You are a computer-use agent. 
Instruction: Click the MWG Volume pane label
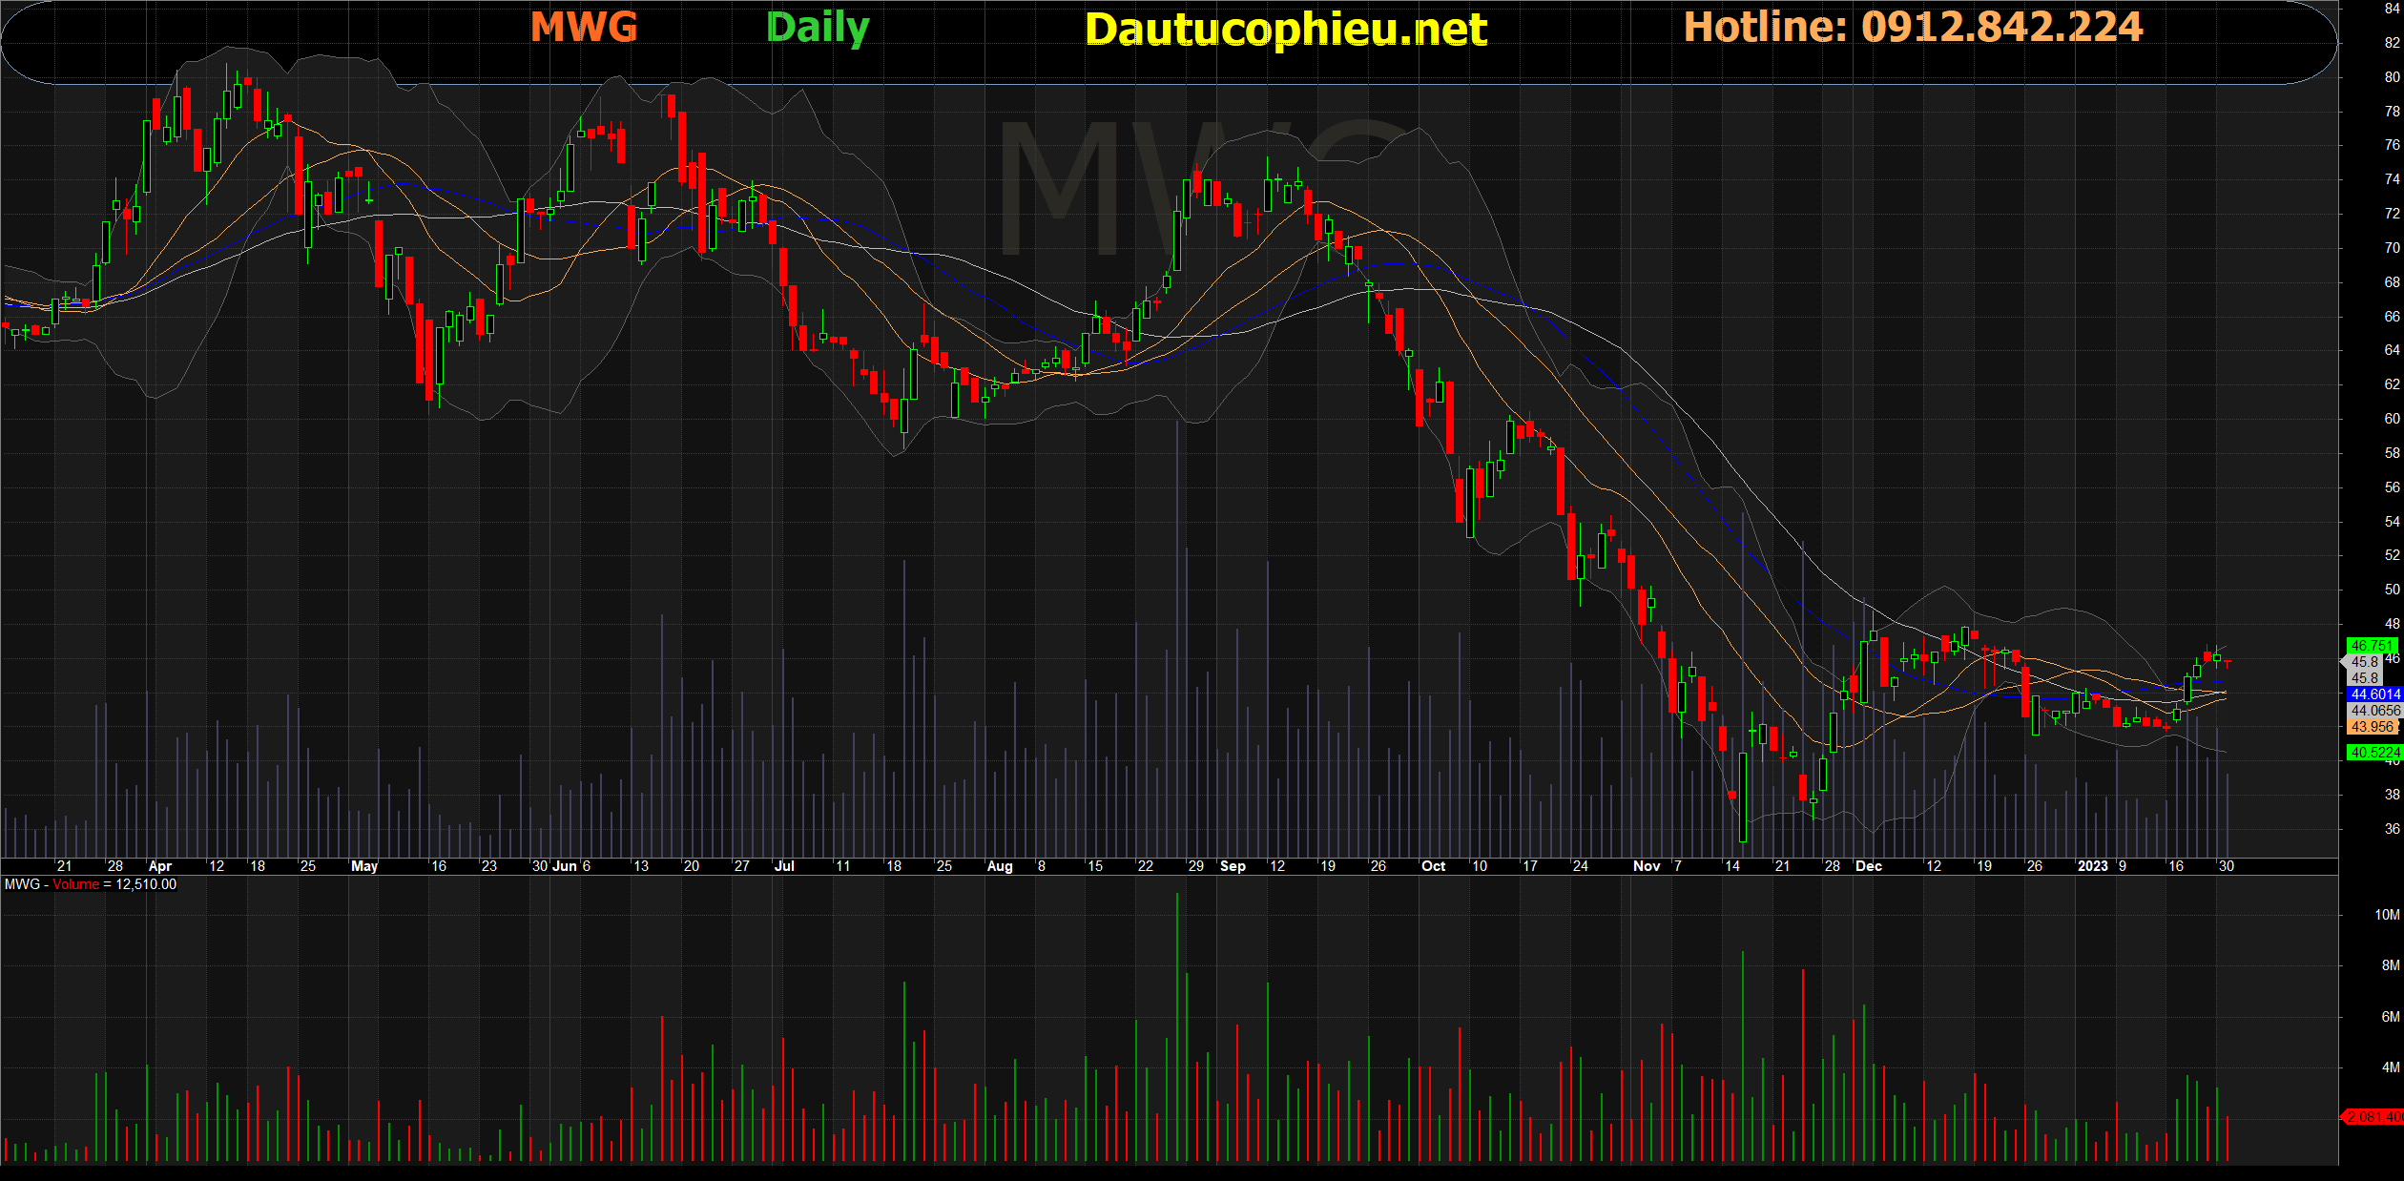point(90,884)
